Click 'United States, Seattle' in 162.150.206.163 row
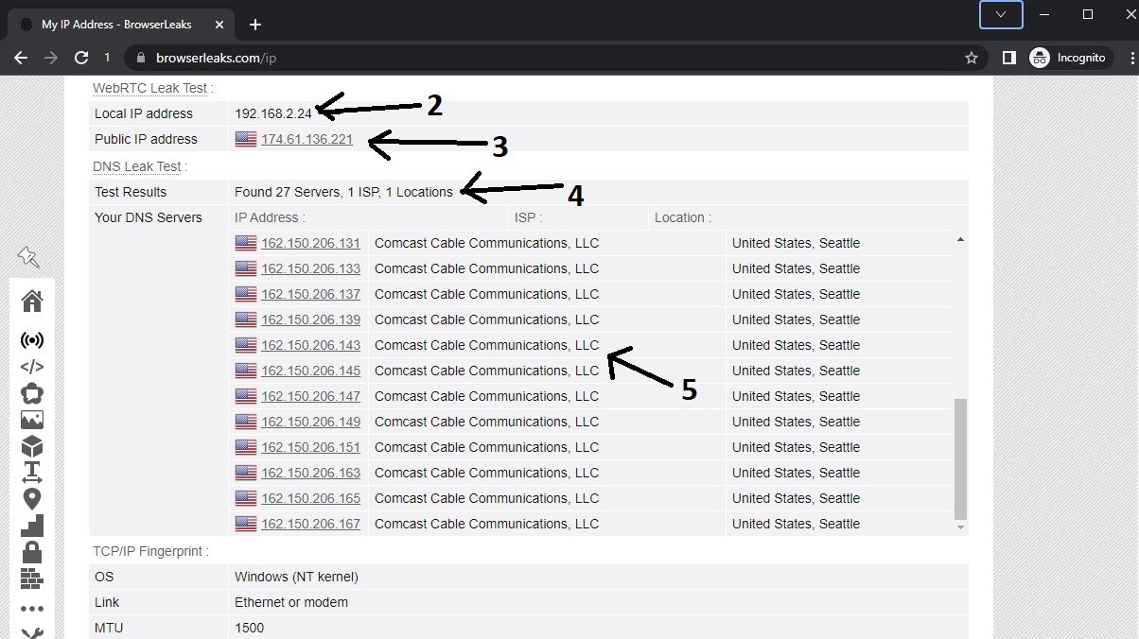This screenshot has width=1139, height=639. point(796,473)
